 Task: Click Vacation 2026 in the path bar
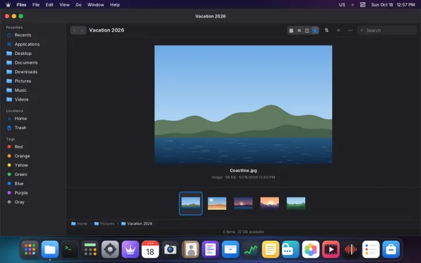pyautogui.click(x=137, y=223)
